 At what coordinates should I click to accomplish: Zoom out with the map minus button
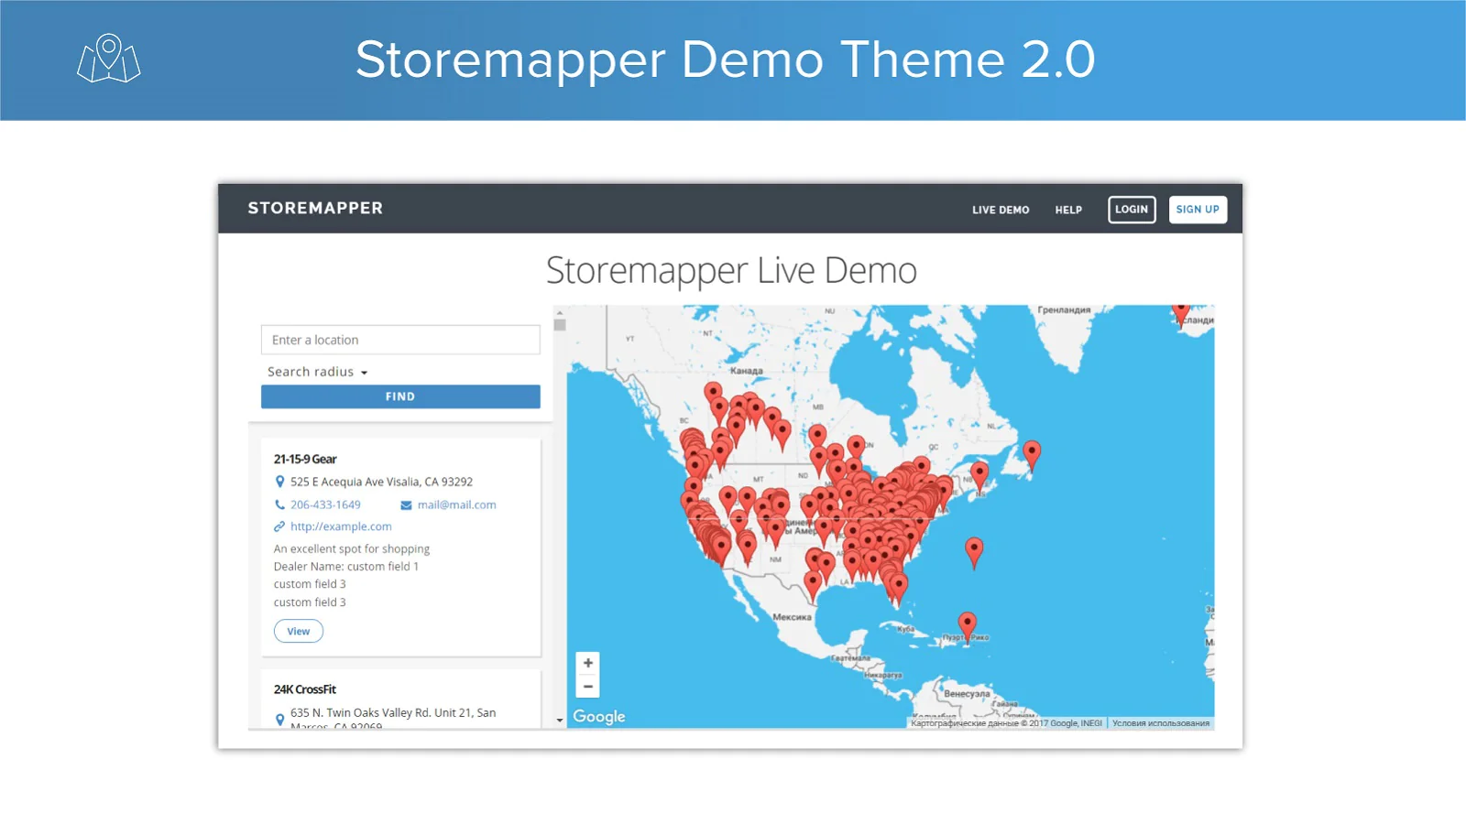pyautogui.click(x=588, y=687)
